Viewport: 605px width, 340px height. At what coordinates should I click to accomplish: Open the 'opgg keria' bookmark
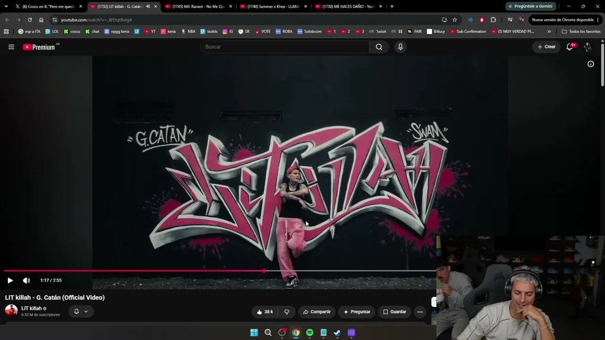pos(117,32)
